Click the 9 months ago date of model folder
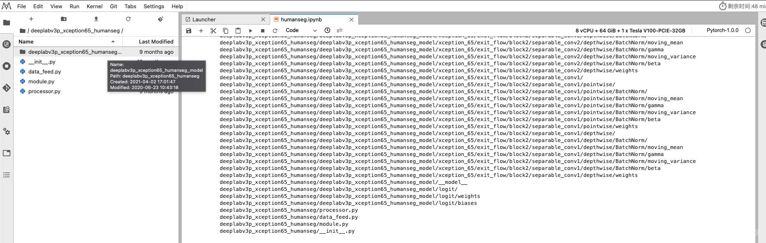The image size is (766, 243). point(156,52)
